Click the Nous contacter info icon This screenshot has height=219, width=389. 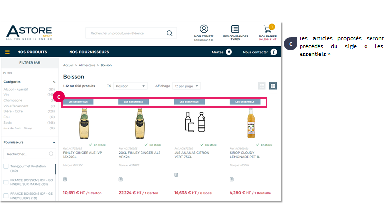pyautogui.click(x=274, y=52)
